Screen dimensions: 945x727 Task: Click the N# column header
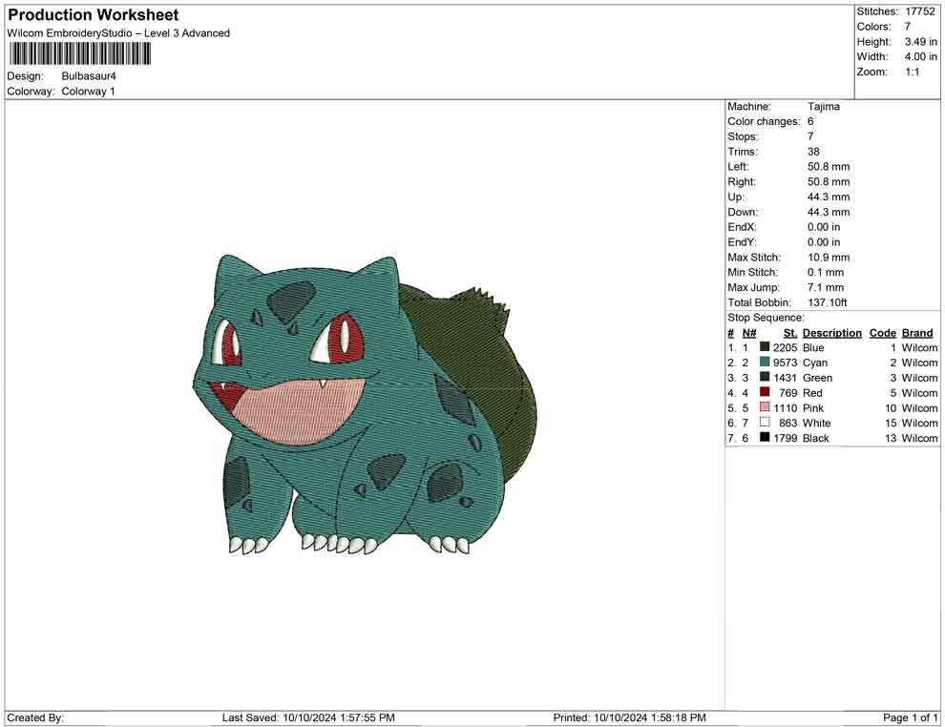(749, 333)
